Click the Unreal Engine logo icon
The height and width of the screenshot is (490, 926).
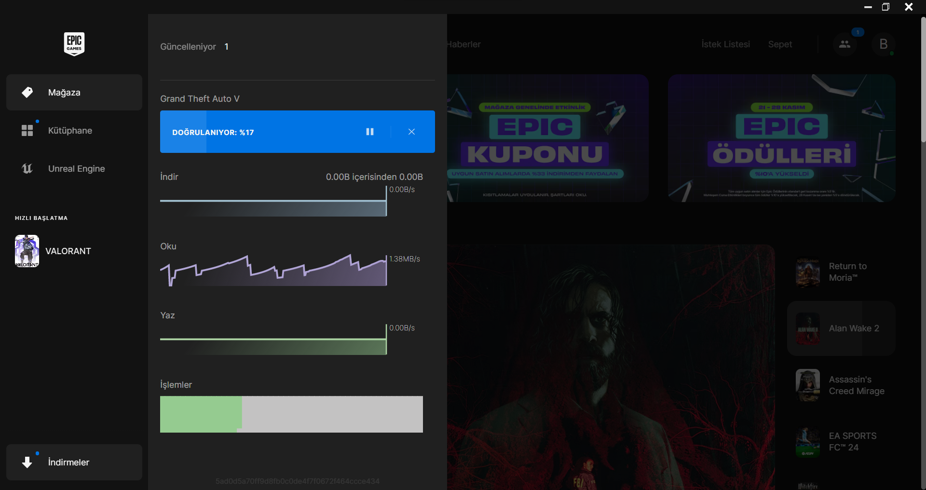(27, 168)
